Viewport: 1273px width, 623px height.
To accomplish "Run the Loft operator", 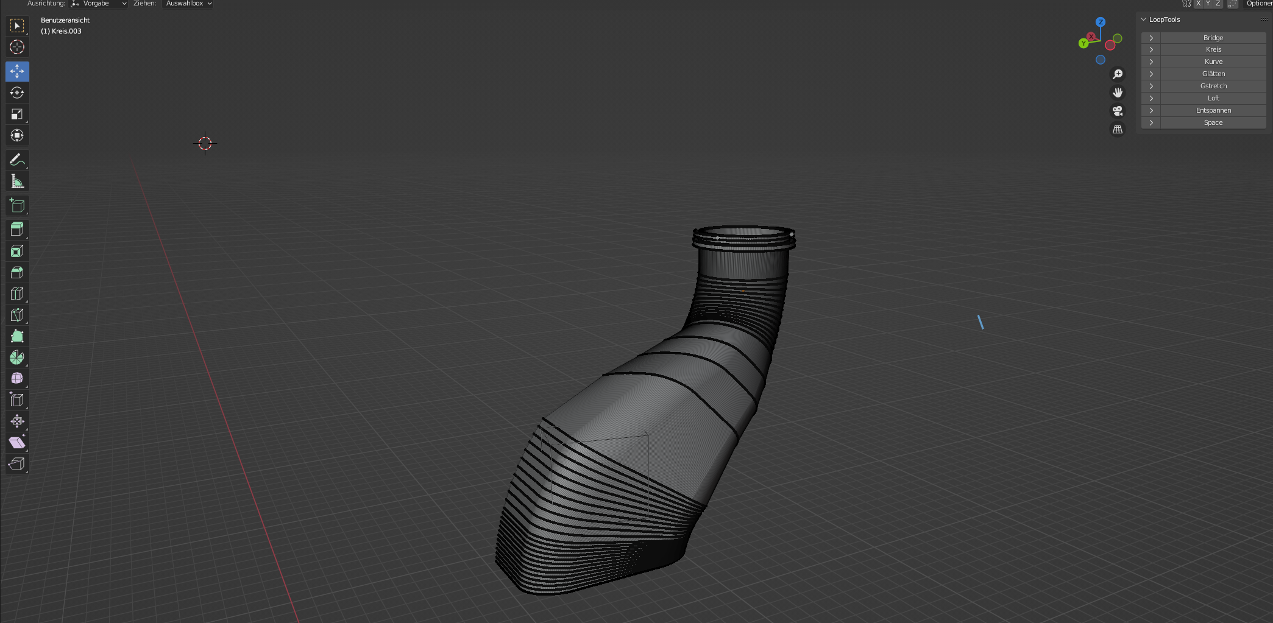I will click(1213, 99).
